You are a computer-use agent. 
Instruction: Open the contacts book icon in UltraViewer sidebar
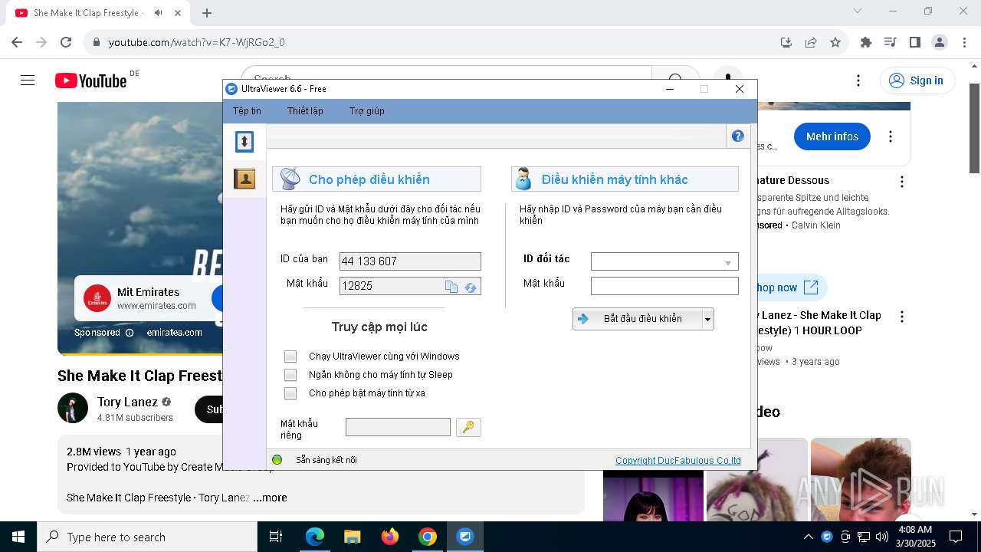click(244, 179)
